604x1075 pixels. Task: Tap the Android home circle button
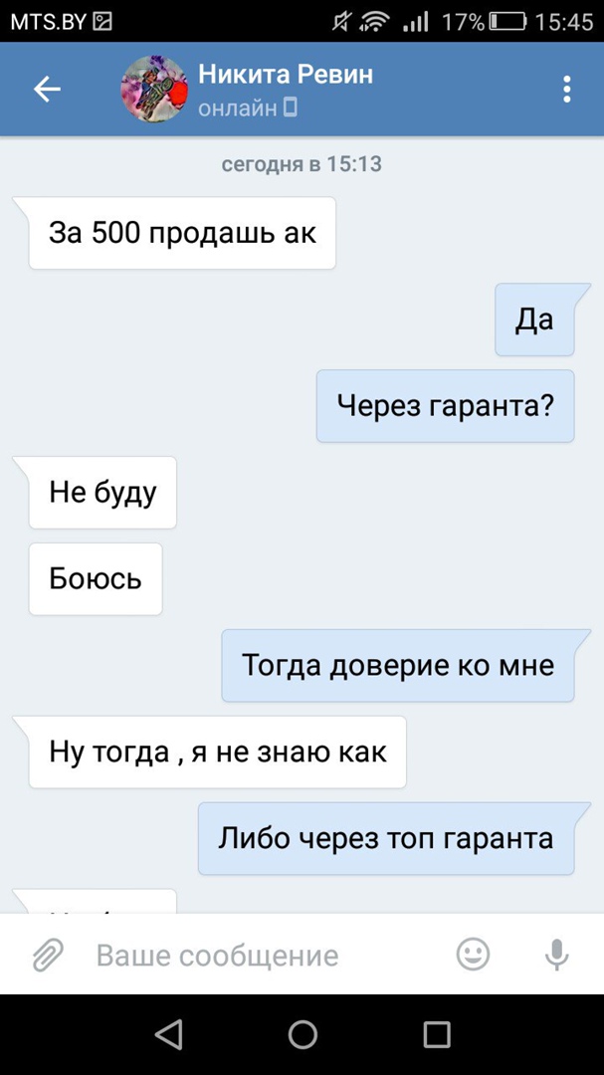coord(302,1034)
